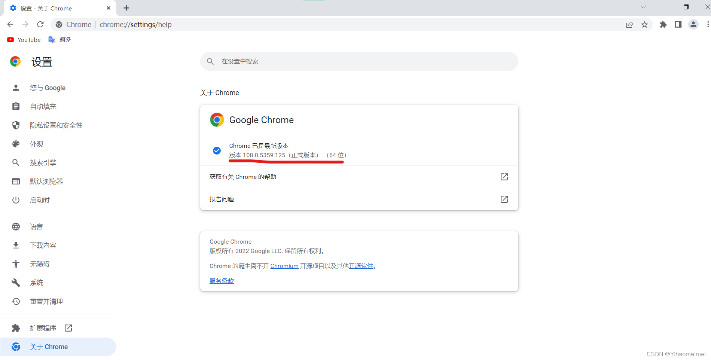Click the external link icon beside 获取有关 Chrome 的帮助
The height and width of the screenshot is (360, 711).
[x=504, y=177]
